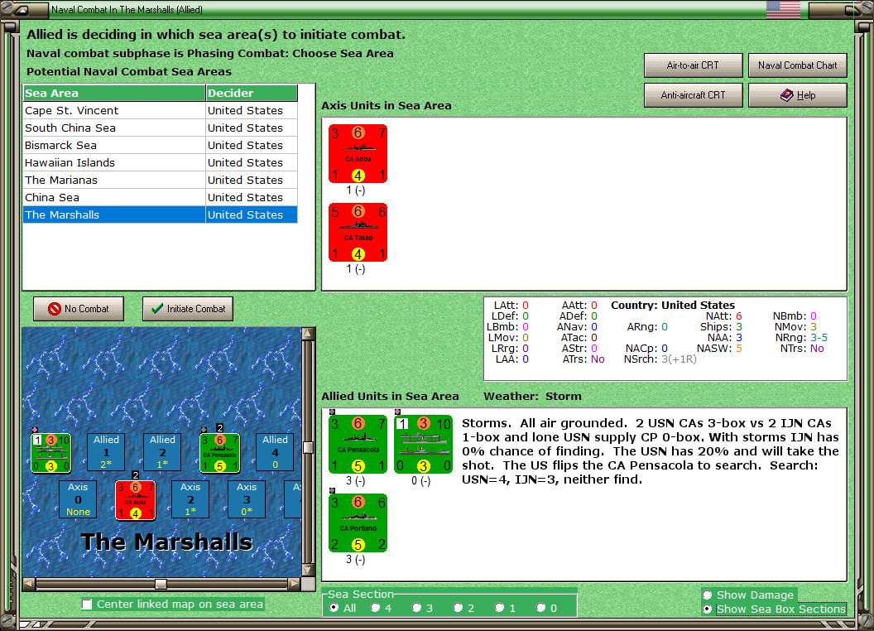Screen dimensions: 874x631
Task: Click the map vertical scrollbar up arrow
Action: (308, 334)
